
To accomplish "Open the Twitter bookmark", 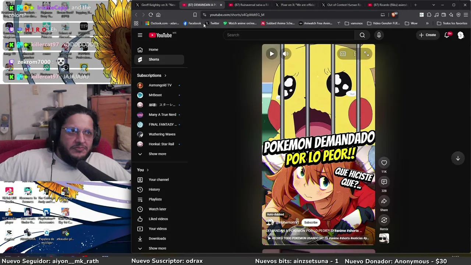I will pyautogui.click(x=212, y=23).
